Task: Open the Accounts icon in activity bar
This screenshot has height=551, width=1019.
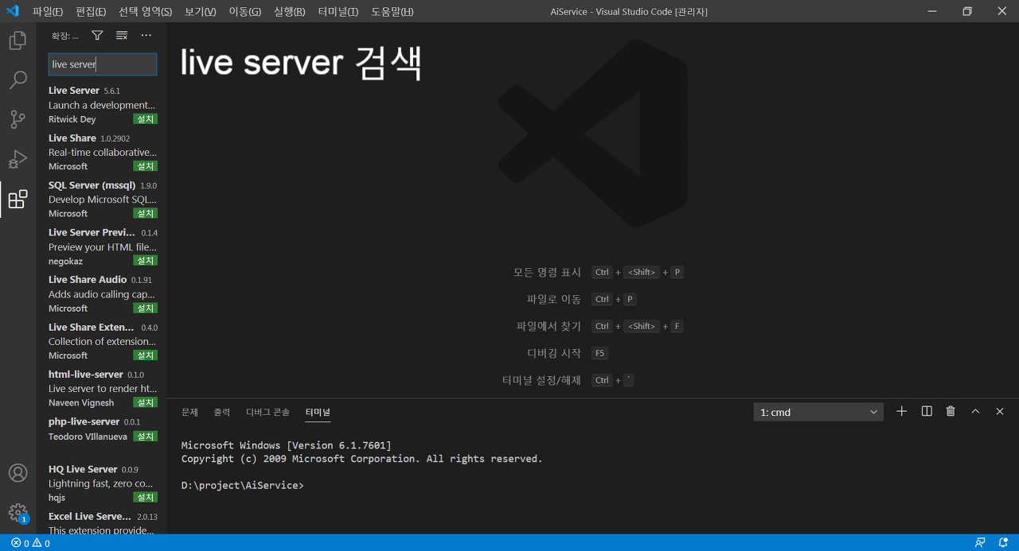Action: click(18, 472)
